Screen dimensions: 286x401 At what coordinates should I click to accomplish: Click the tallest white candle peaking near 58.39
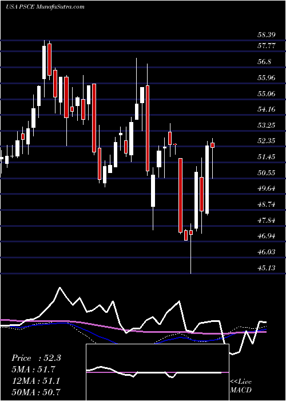pyautogui.click(x=44, y=62)
